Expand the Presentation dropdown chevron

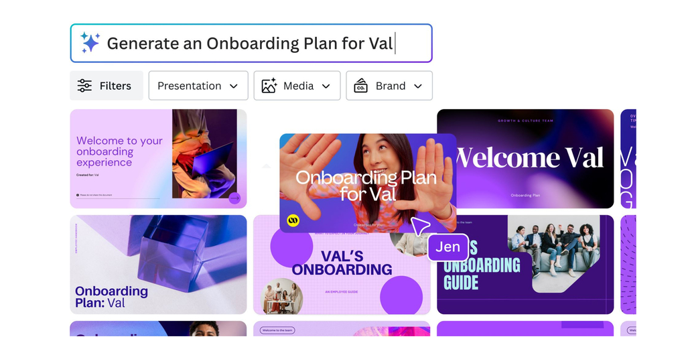pos(234,86)
